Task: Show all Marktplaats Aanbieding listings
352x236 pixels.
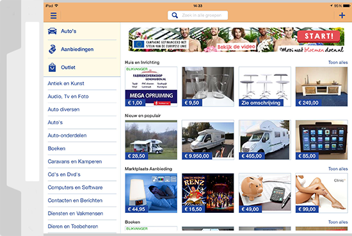Action: (x=338, y=169)
